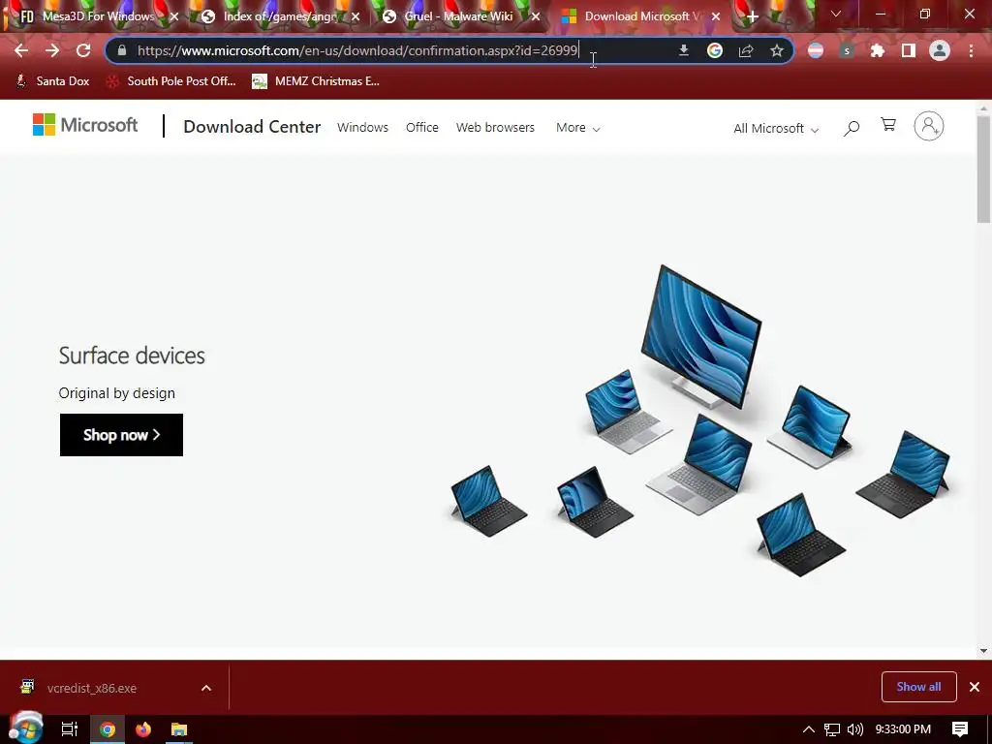992x744 pixels.
Task: Click the gray 'S' extension icon
Action: (x=847, y=50)
